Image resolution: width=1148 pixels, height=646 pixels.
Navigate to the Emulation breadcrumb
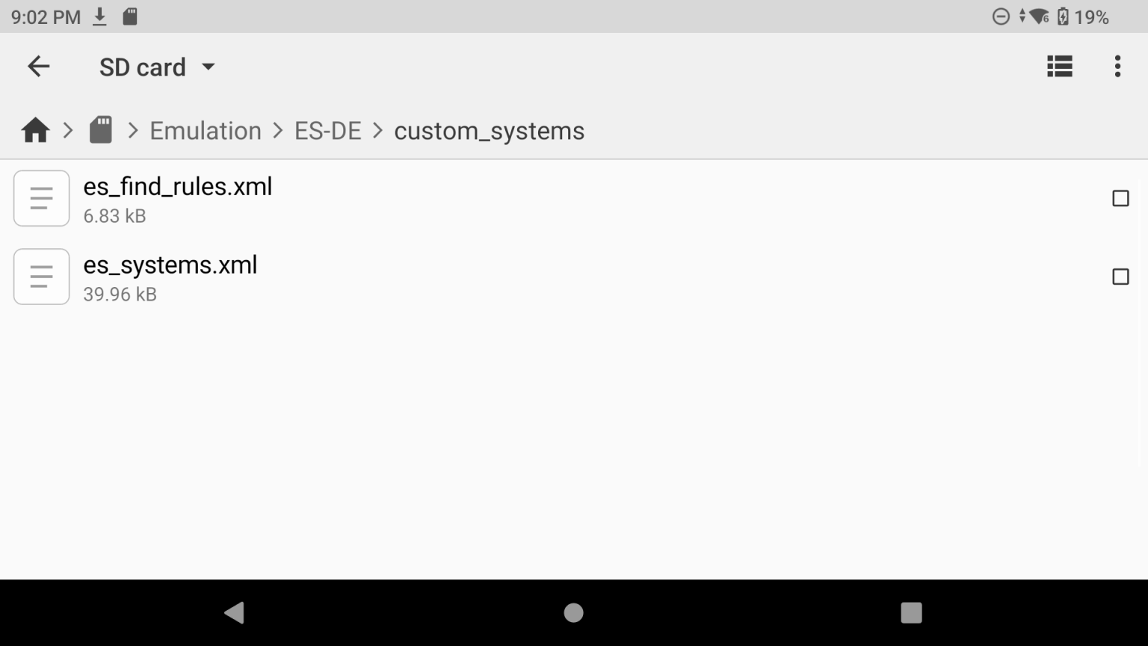[x=206, y=130]
